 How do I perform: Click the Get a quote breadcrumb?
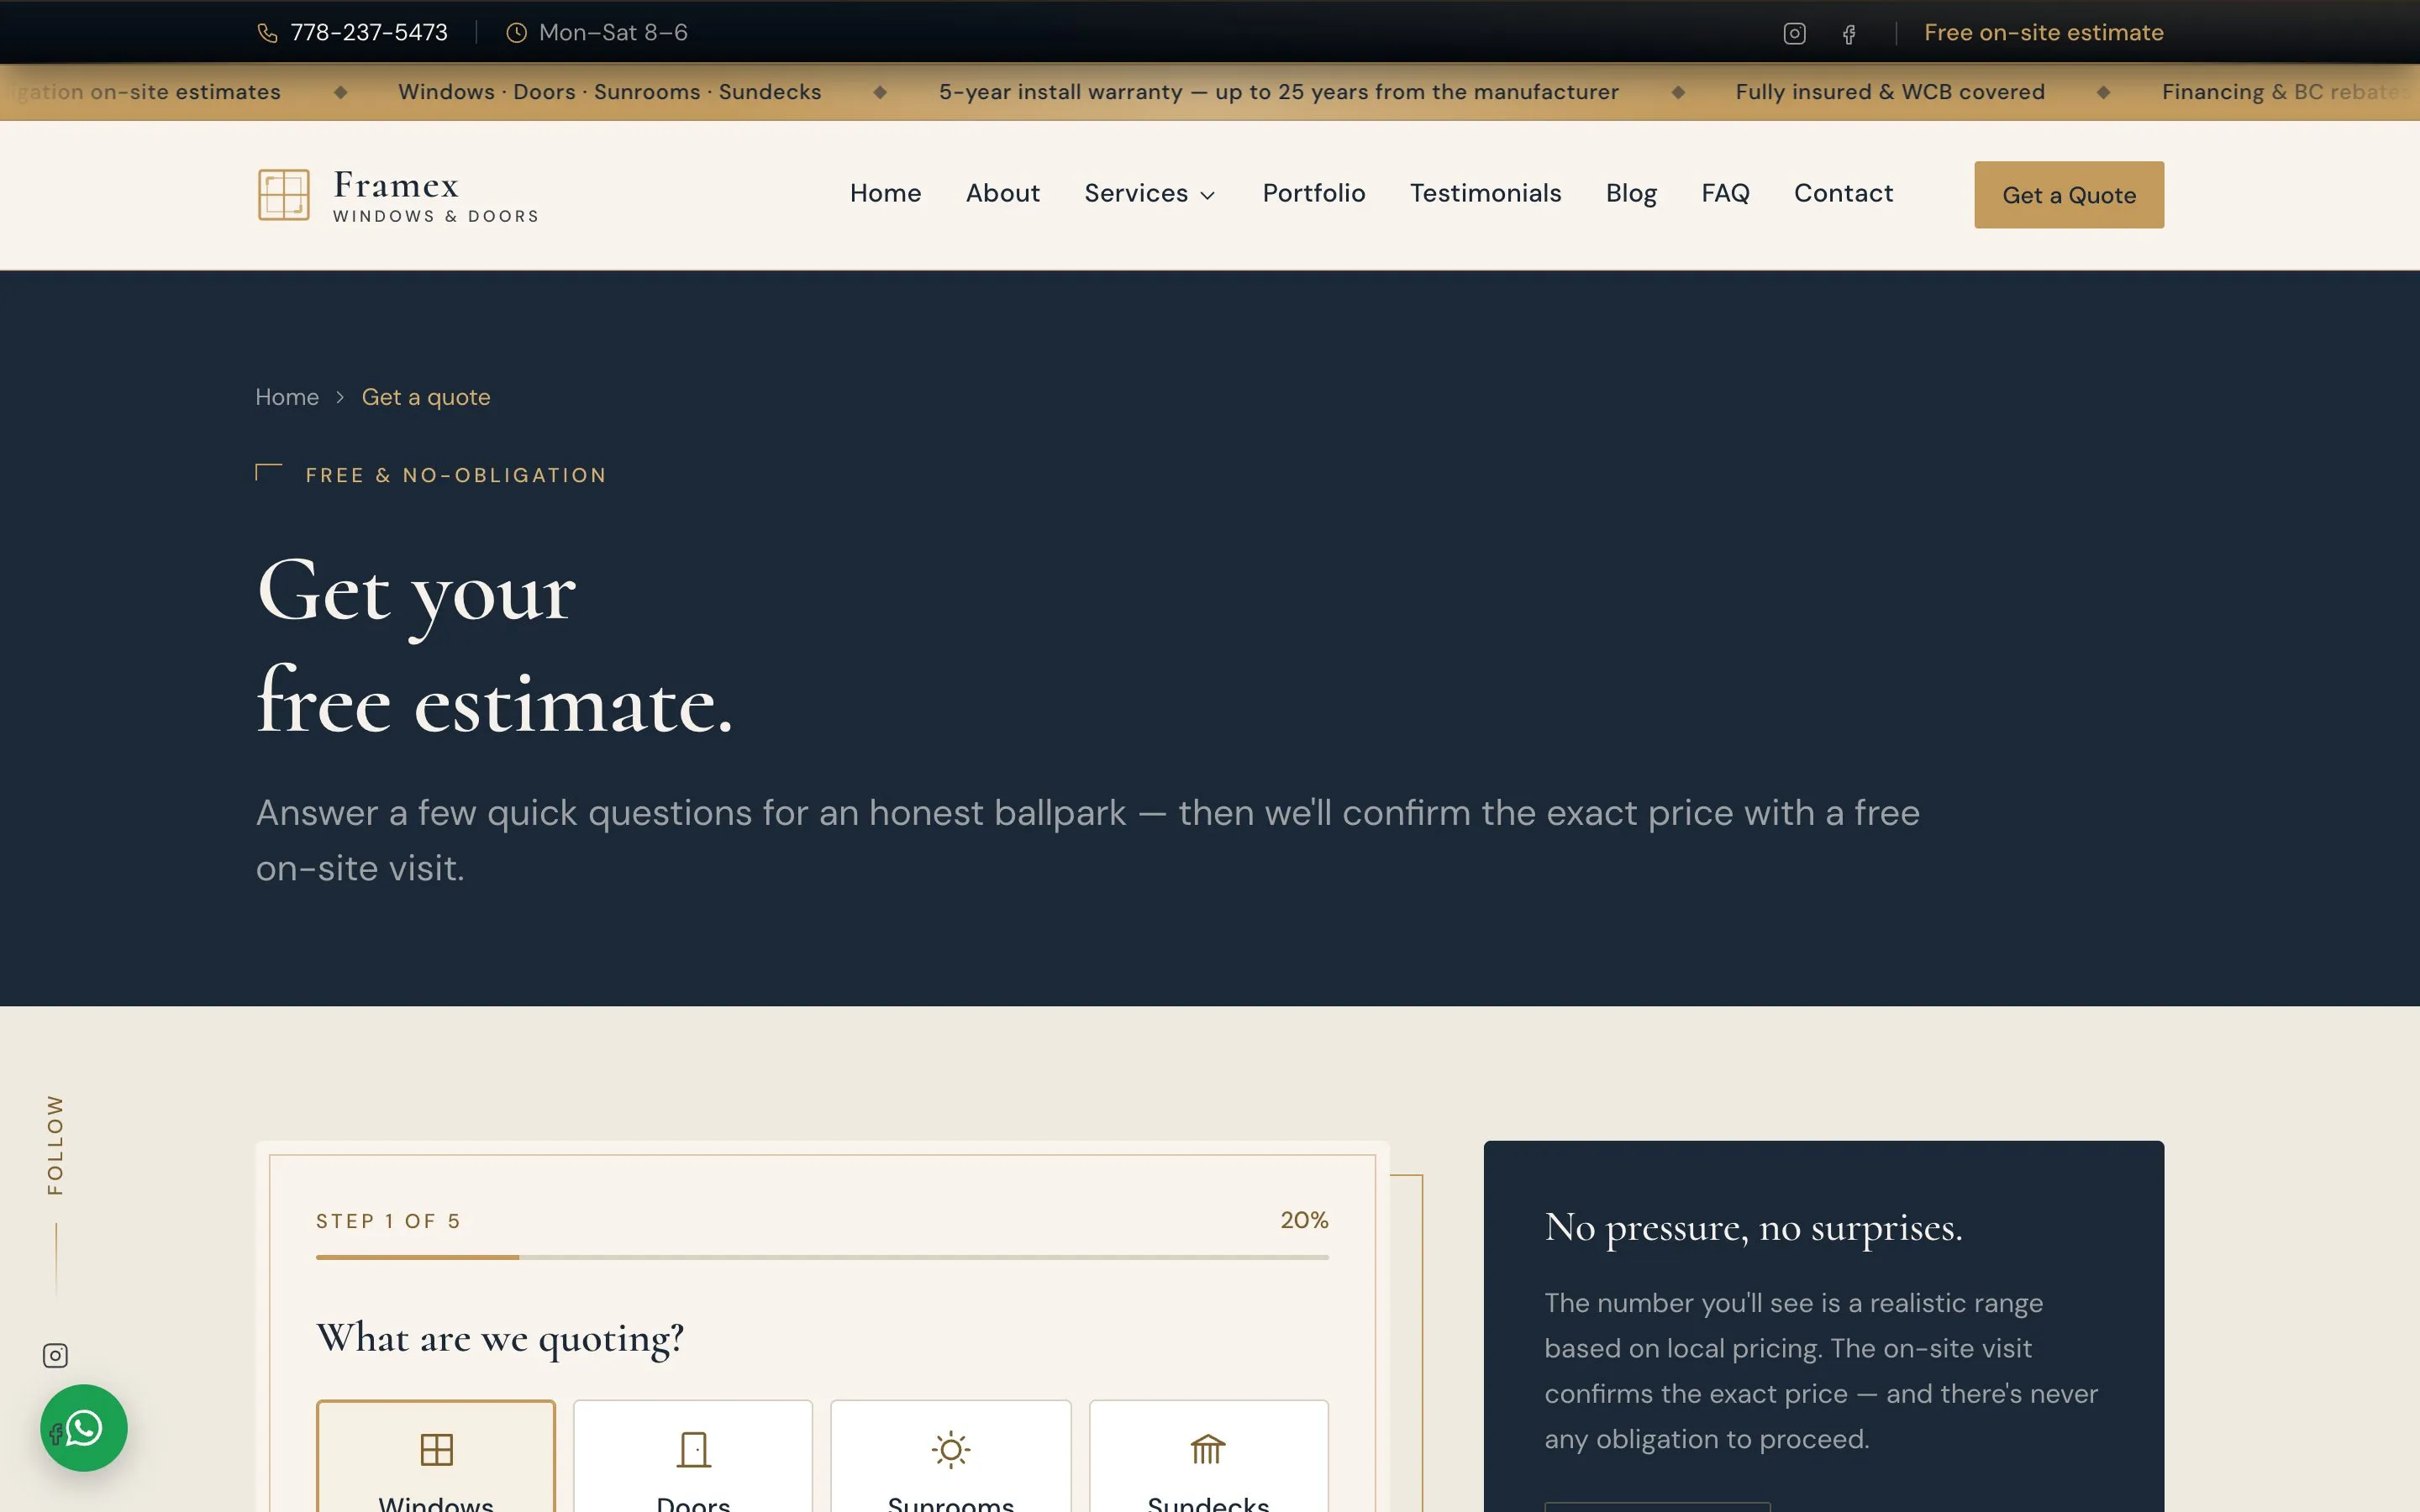click(426, 397)
